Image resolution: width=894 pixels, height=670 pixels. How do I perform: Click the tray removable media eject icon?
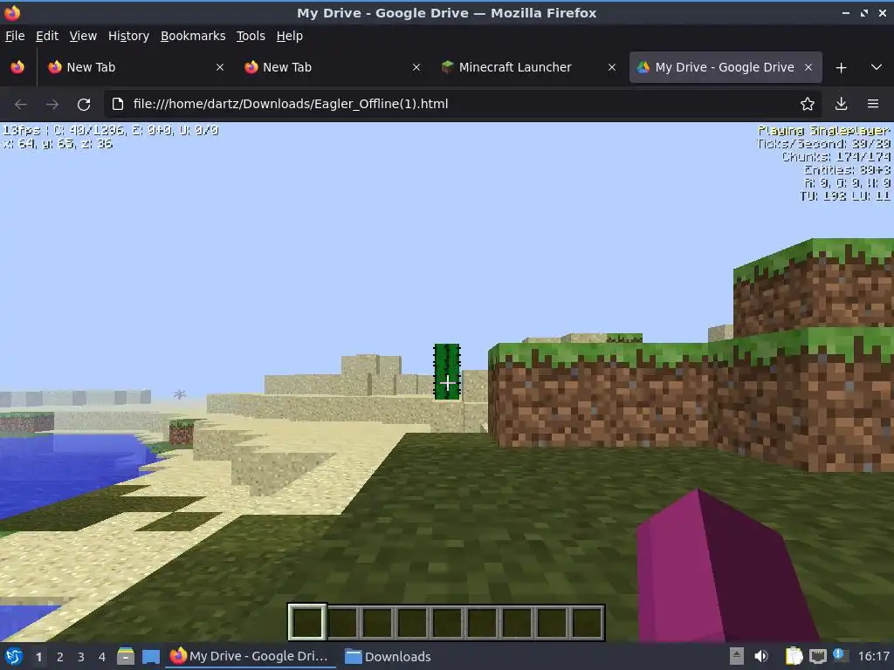pyautogui.click(x=737, y=657)
